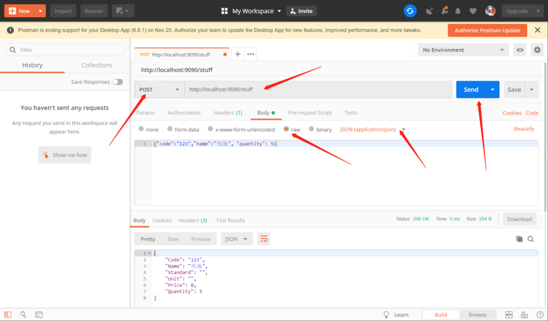Switch to the two-pane layout icon

point(509,315)
